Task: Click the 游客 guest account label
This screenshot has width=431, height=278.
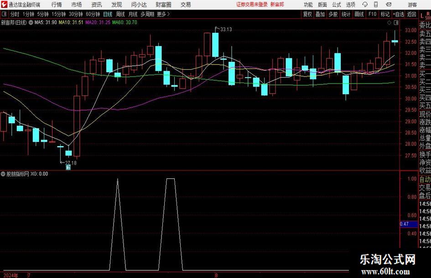Action: pos(412,5)
